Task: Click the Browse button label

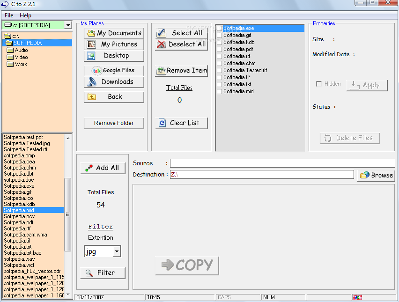Action: click(x=382, y=175)
